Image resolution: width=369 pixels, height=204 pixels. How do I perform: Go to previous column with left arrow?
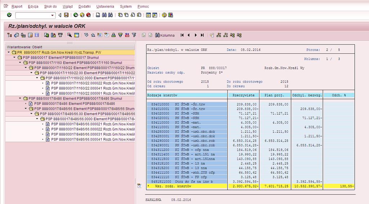(188, 35)
